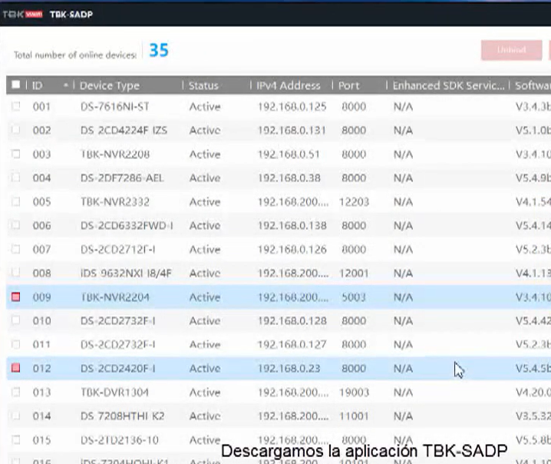The image size is (551, 464).
Task: Click the Software version column header
Action: coord(533,85)
